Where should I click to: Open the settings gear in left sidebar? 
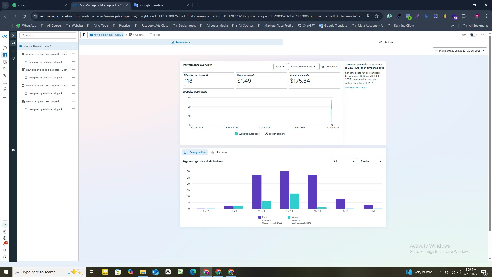click(5, 238)
